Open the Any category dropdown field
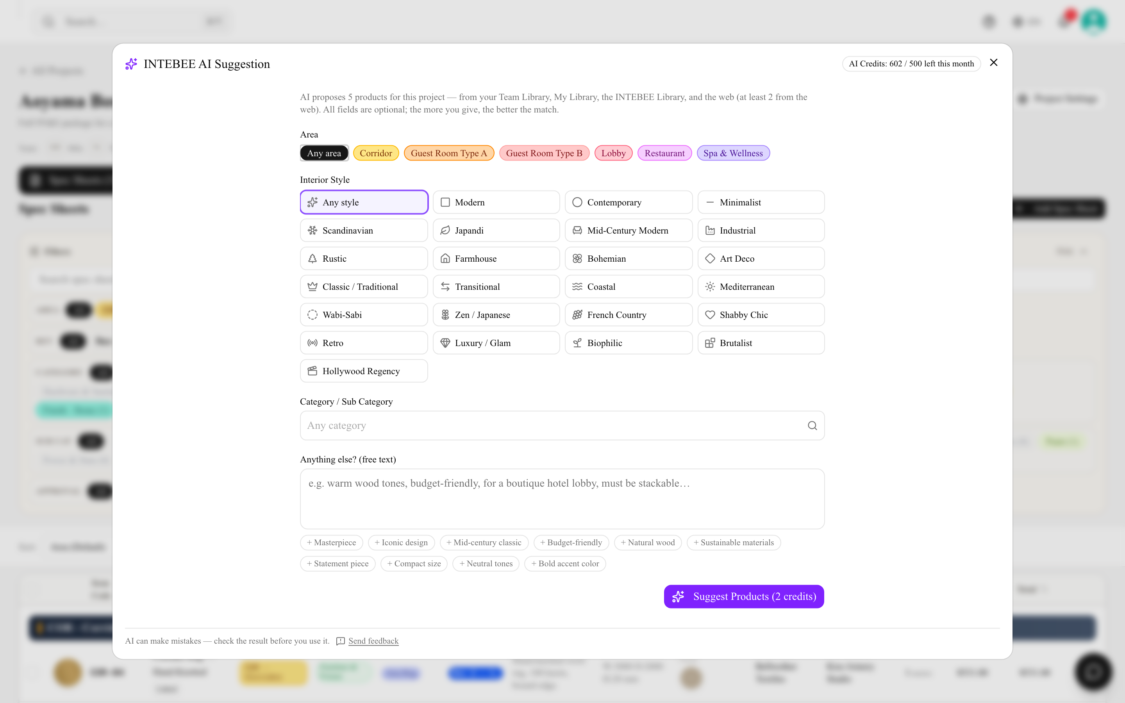The height and width of the screenshot is (703, 1125). tap(562, 425)
